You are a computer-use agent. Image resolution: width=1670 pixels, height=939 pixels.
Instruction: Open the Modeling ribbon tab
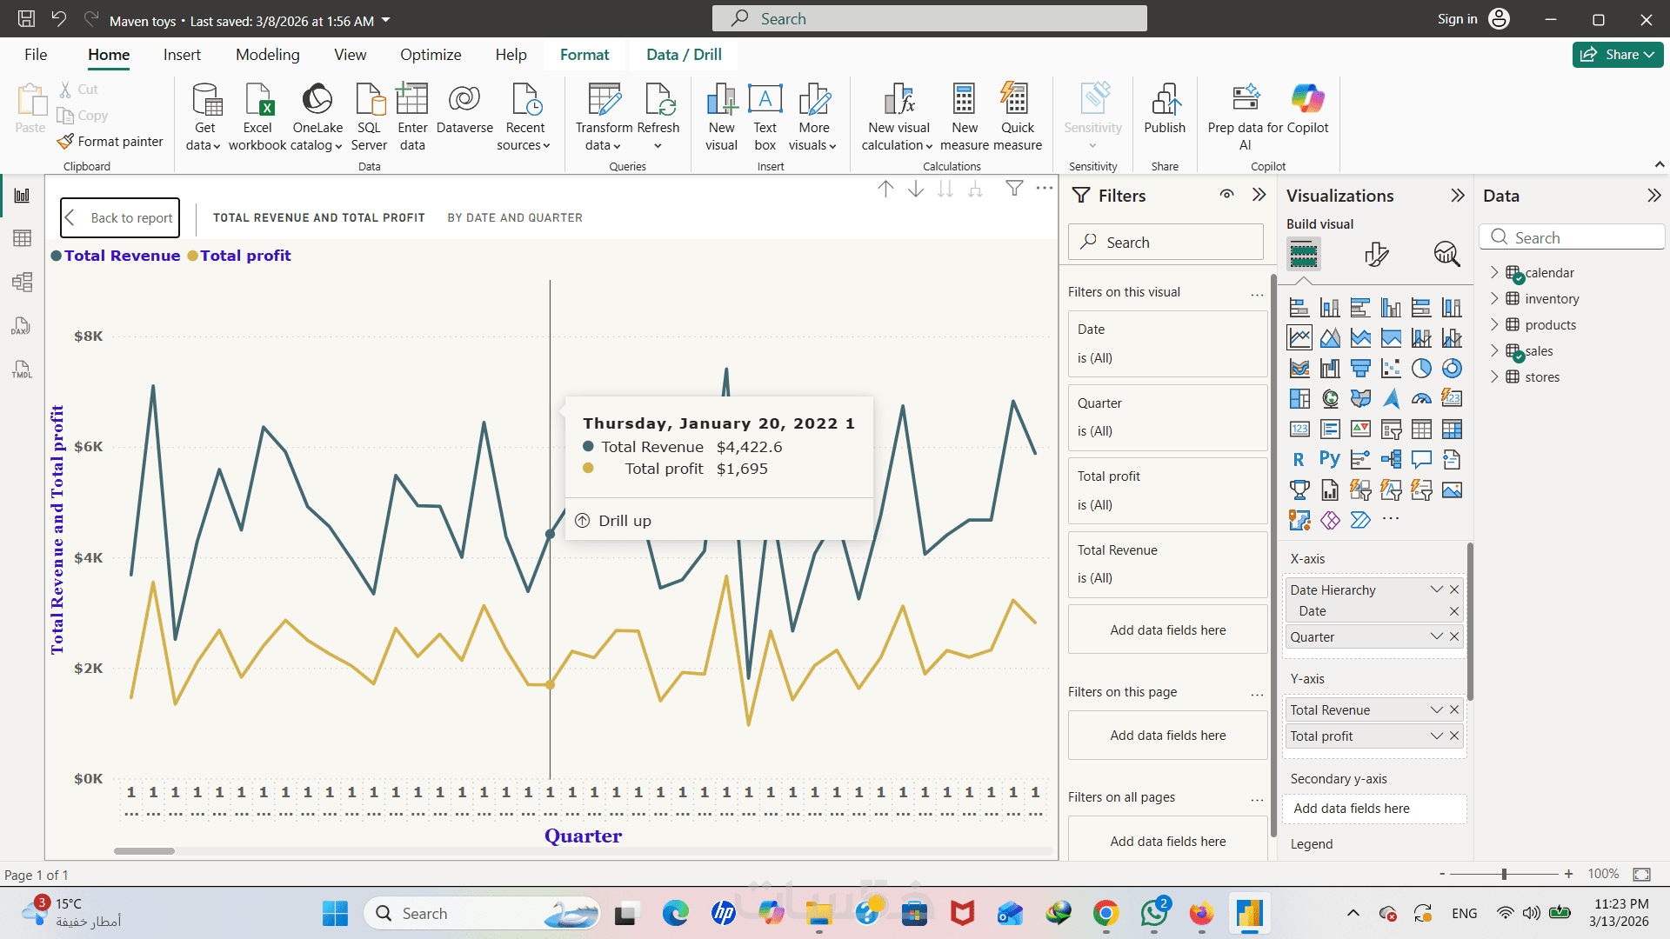pyautogui.click(x=267, y=55)
